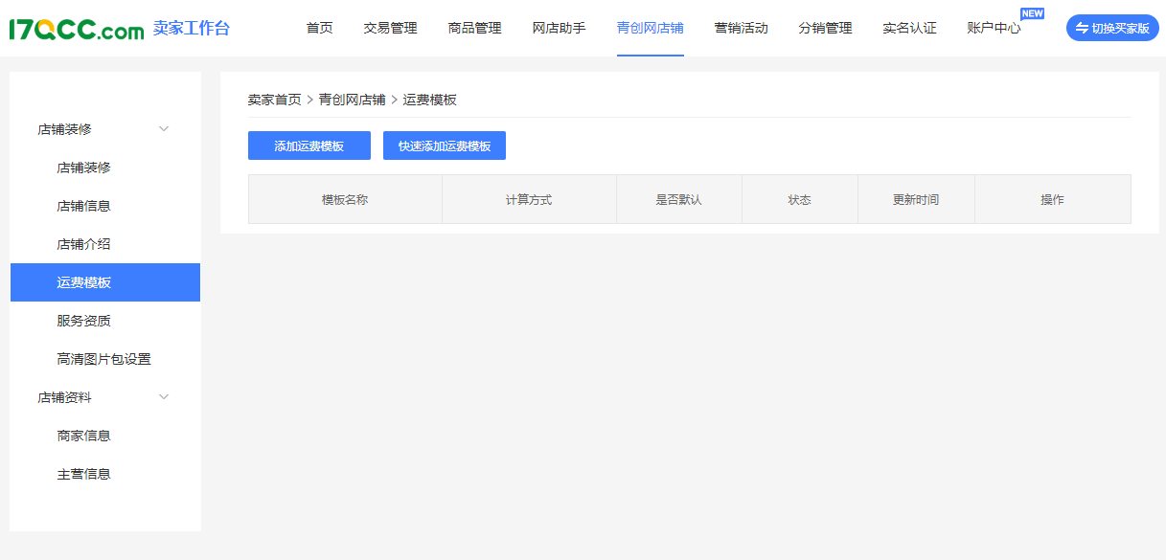Open 账户中心 in the top menu

(994, 29)
